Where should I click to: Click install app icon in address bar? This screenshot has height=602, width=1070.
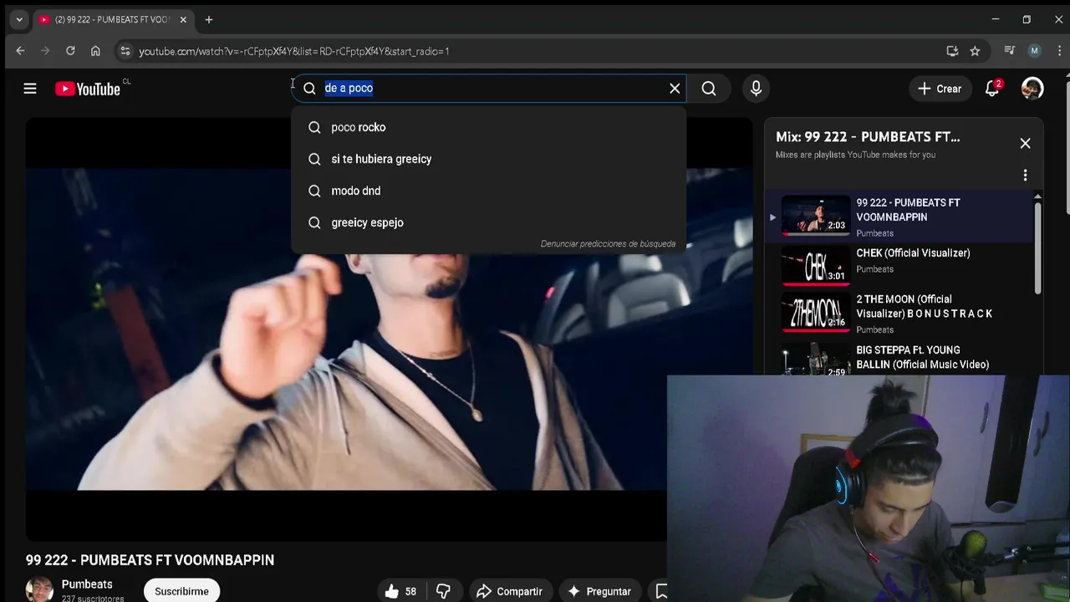[x=952, y=51]
